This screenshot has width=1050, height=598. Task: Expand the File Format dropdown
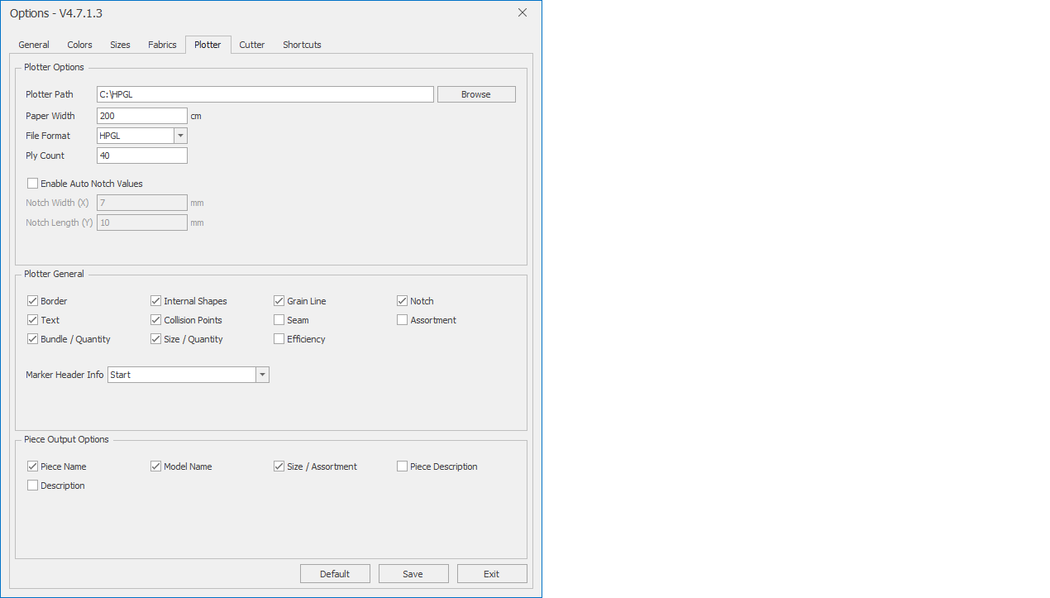[180, 136]
